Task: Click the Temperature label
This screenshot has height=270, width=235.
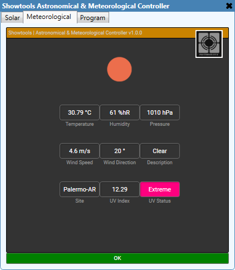Action: 80,124
